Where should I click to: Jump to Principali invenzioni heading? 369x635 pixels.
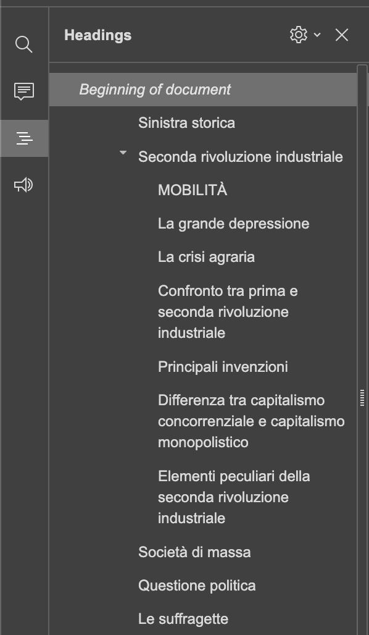coord(223,366)
